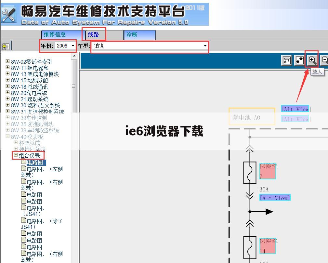Collapse the 8W-40 仪表板 node
Screen dimensions: 328x263
(x=7, y=136)
